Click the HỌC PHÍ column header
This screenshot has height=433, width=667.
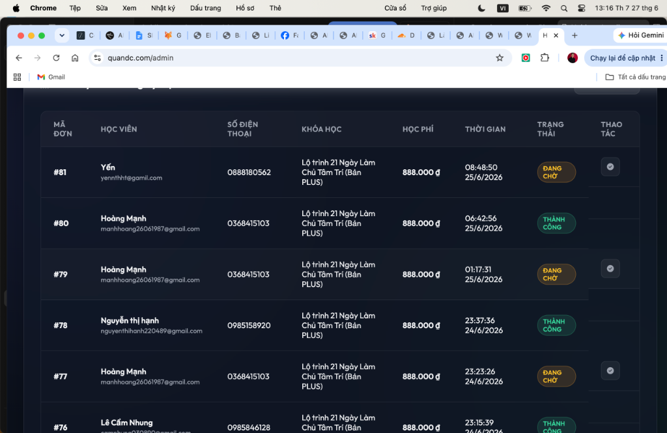pos(418,129)
